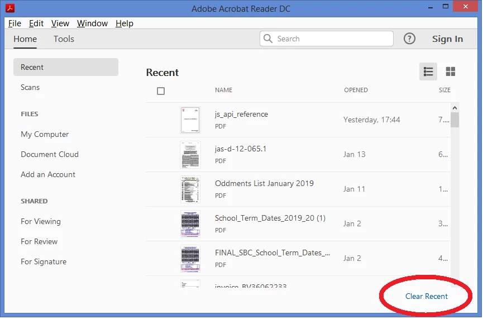The height and width of the screenshot is (319, 483).
Task: Click the Clear Recent link
Action: coord(426,296)
